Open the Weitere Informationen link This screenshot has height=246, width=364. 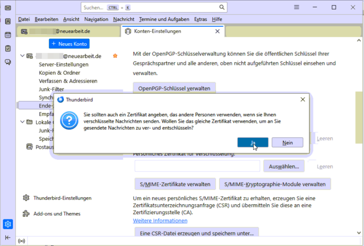pyautogui.click(x=160, y=221)
